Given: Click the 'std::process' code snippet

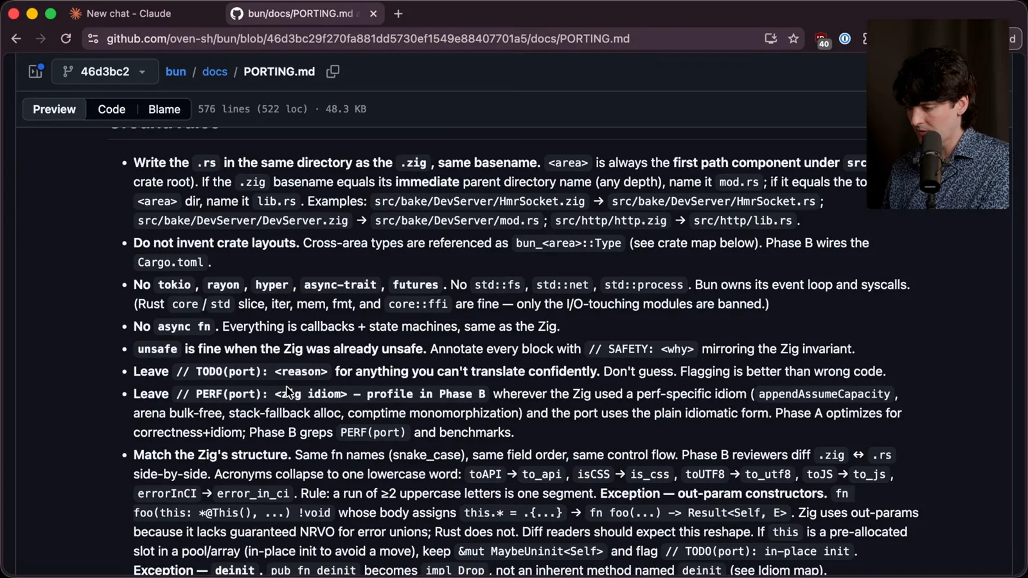Looking at the screenshot, I should 643,285.
